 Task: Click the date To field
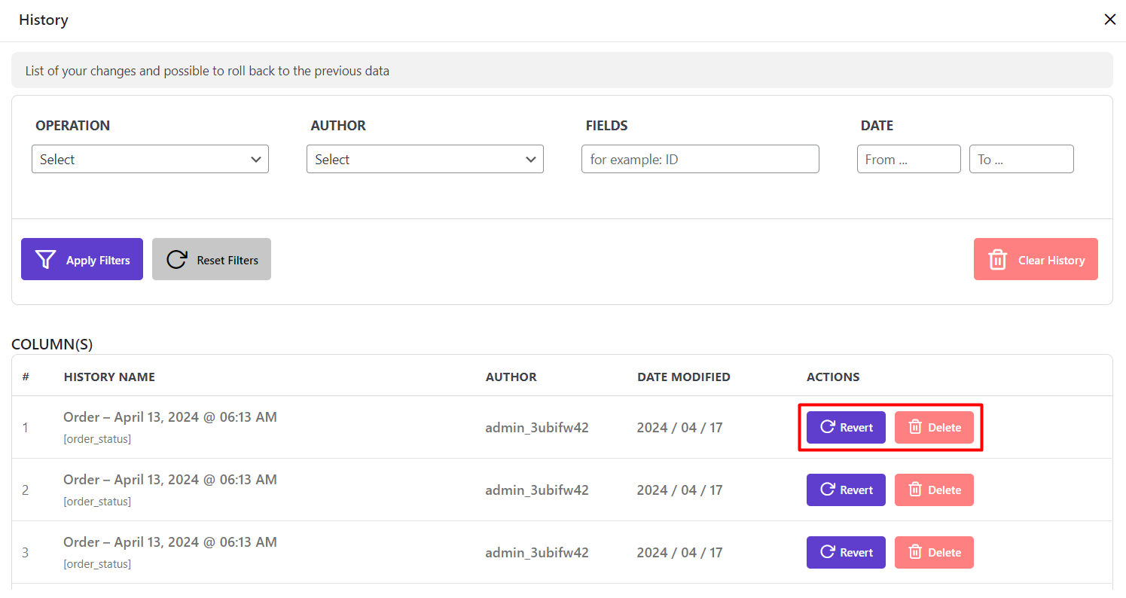(x=1021, y=160)
